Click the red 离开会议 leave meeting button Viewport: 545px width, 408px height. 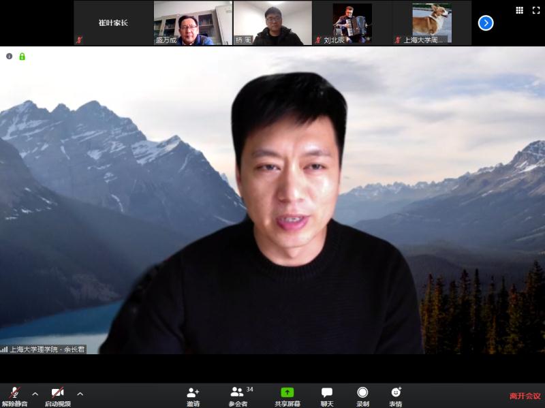click(x=525, y=396)
